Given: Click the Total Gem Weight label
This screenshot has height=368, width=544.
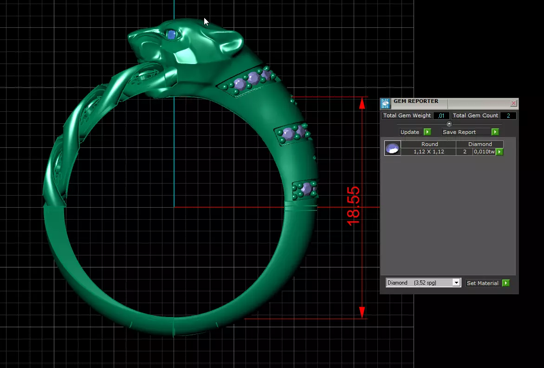Looking at the screenshot, I should [x=407, y=115].
